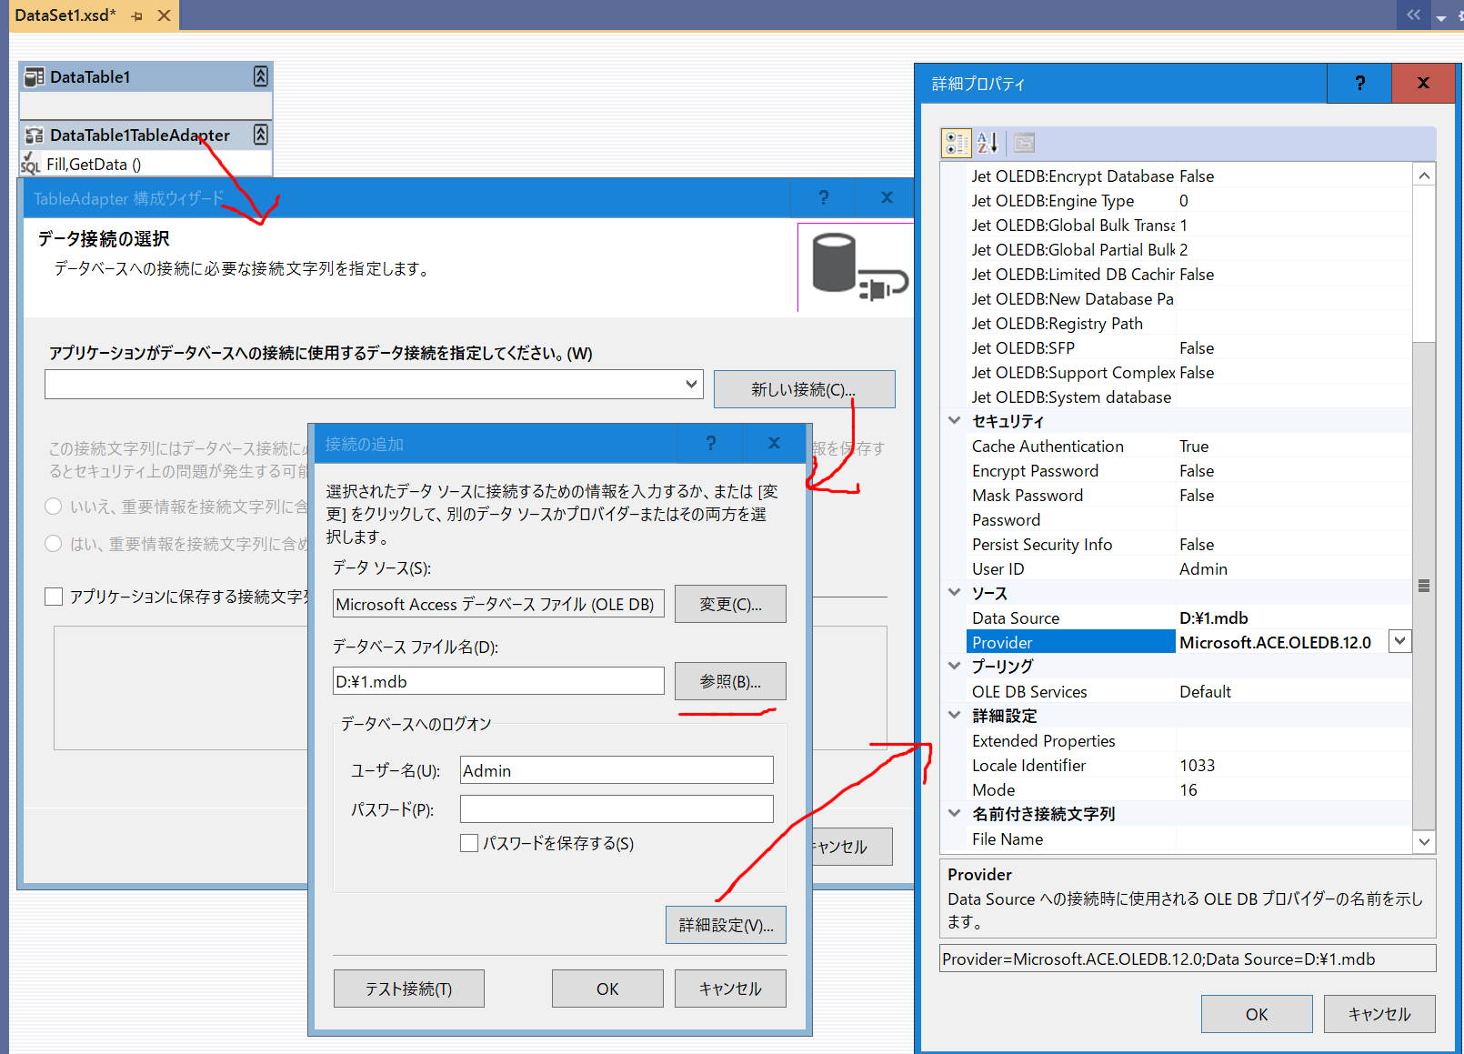The image size is (1464, 1054).
Task: Select the categorized view icon in 詳細プロパティ
Action: coord(957,143)
